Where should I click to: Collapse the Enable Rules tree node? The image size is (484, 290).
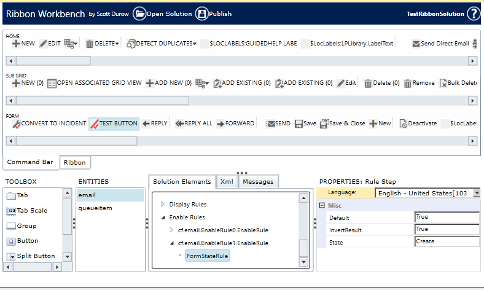[163, 217]
